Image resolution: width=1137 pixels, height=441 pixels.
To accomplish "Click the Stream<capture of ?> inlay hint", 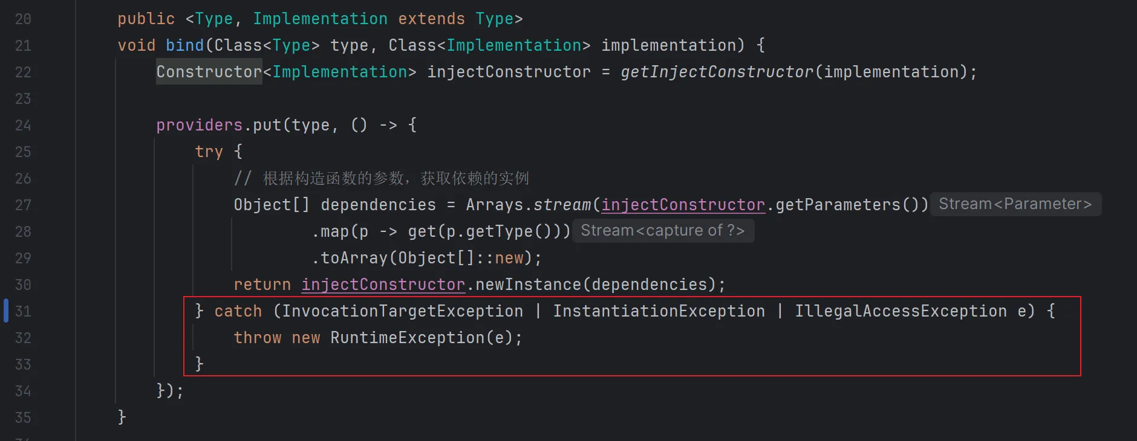I will [662, 231].
